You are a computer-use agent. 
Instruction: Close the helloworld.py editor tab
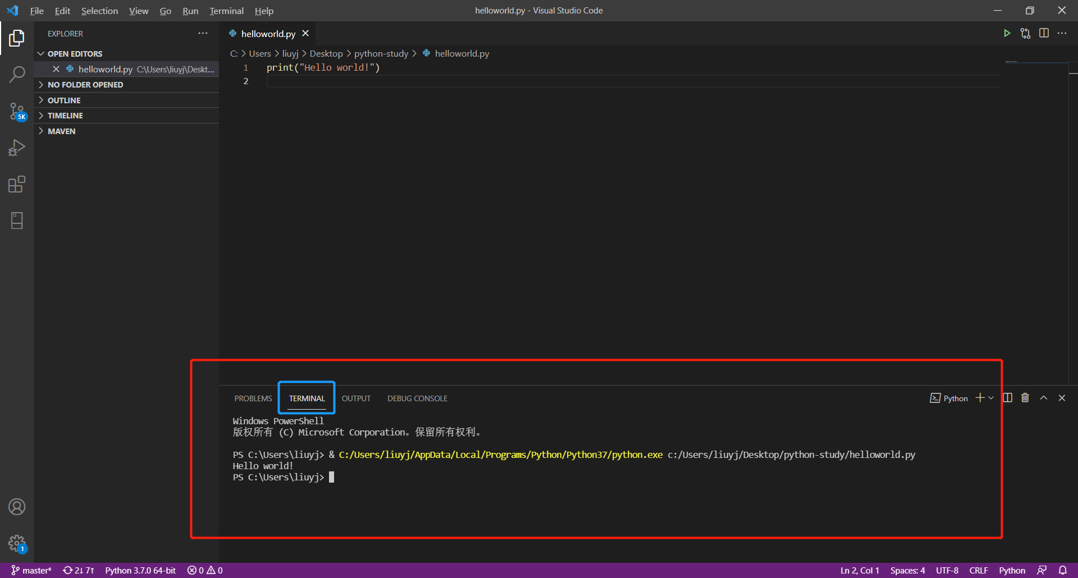305,33
